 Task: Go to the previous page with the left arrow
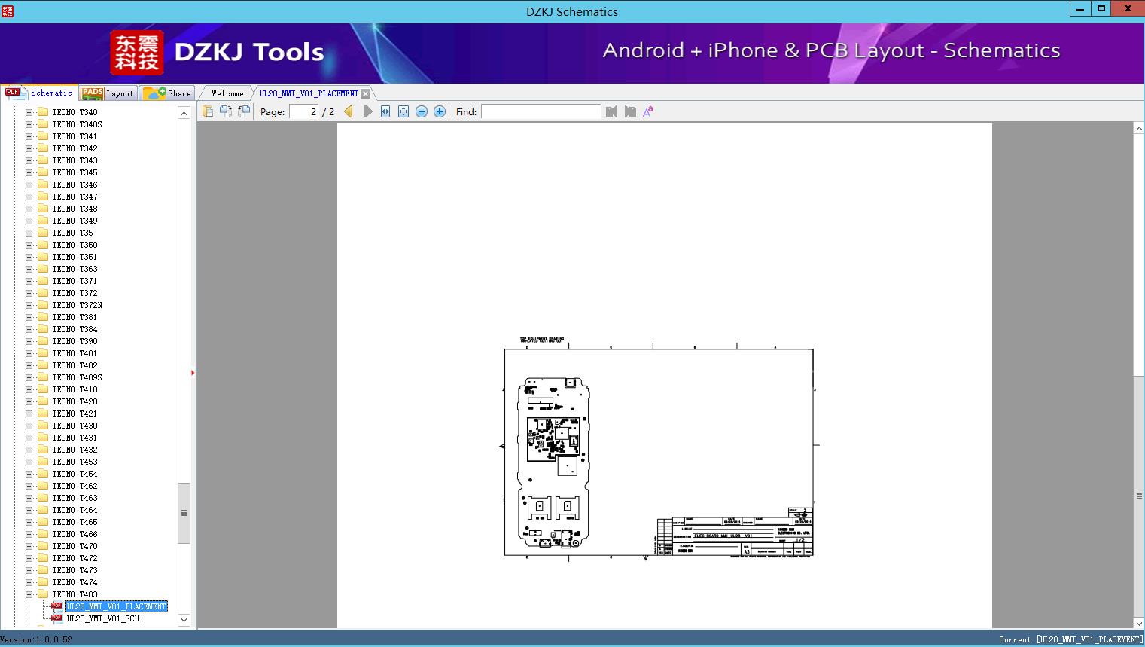[x=349, y=111]
